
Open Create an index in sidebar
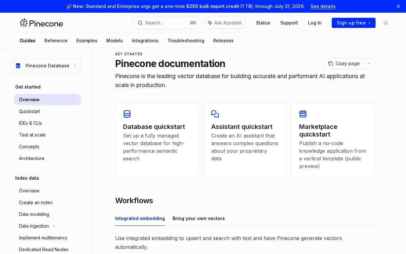coord(47,203)
